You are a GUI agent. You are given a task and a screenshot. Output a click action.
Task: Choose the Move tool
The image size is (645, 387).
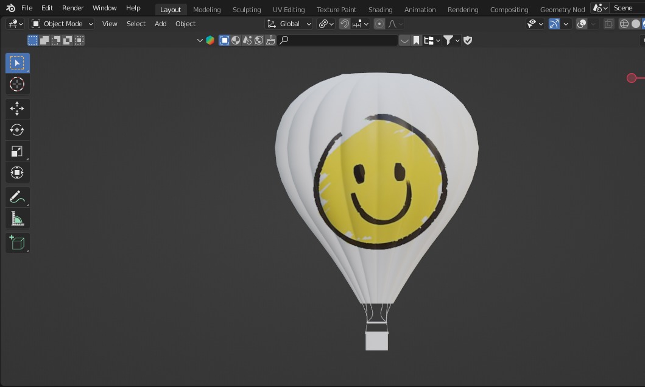(x=17, y=108)
